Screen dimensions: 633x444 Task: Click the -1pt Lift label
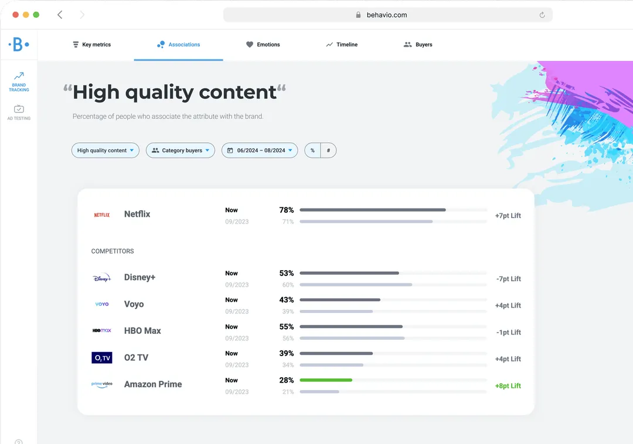(508, 332)
